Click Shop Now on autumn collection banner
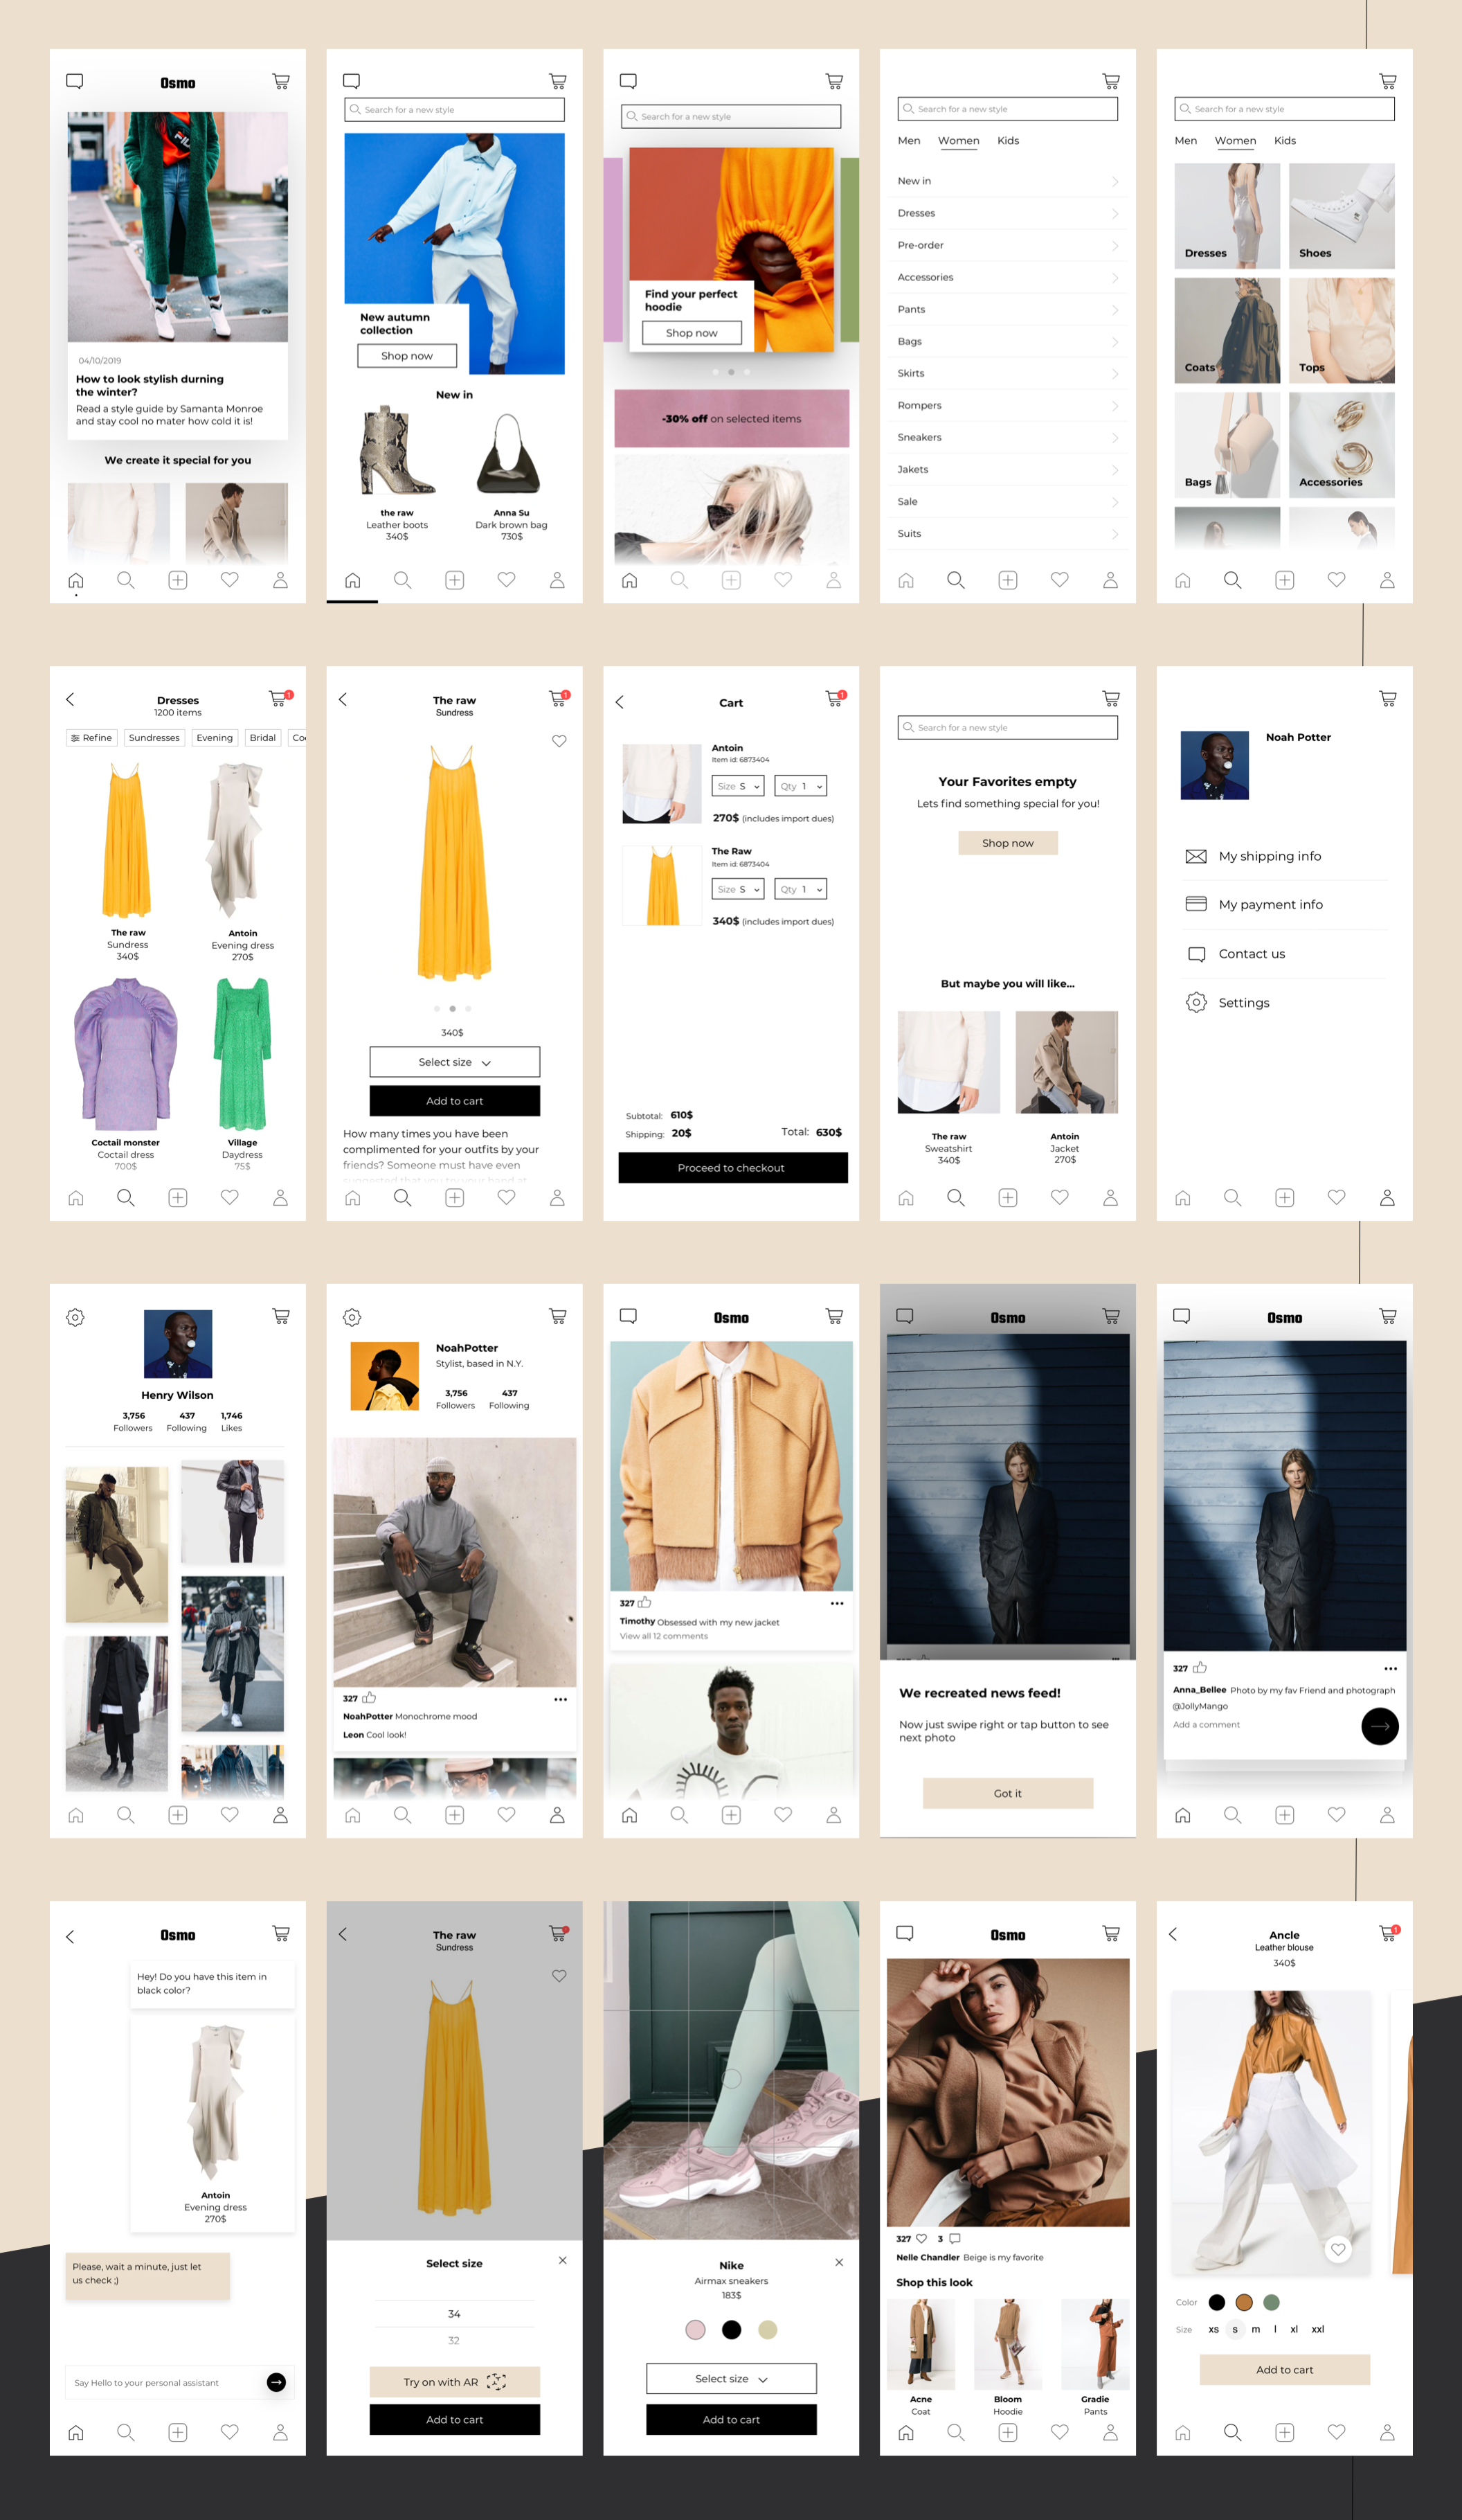The width and height of the screenshot is (1462, 2520). tap(407, 355)
